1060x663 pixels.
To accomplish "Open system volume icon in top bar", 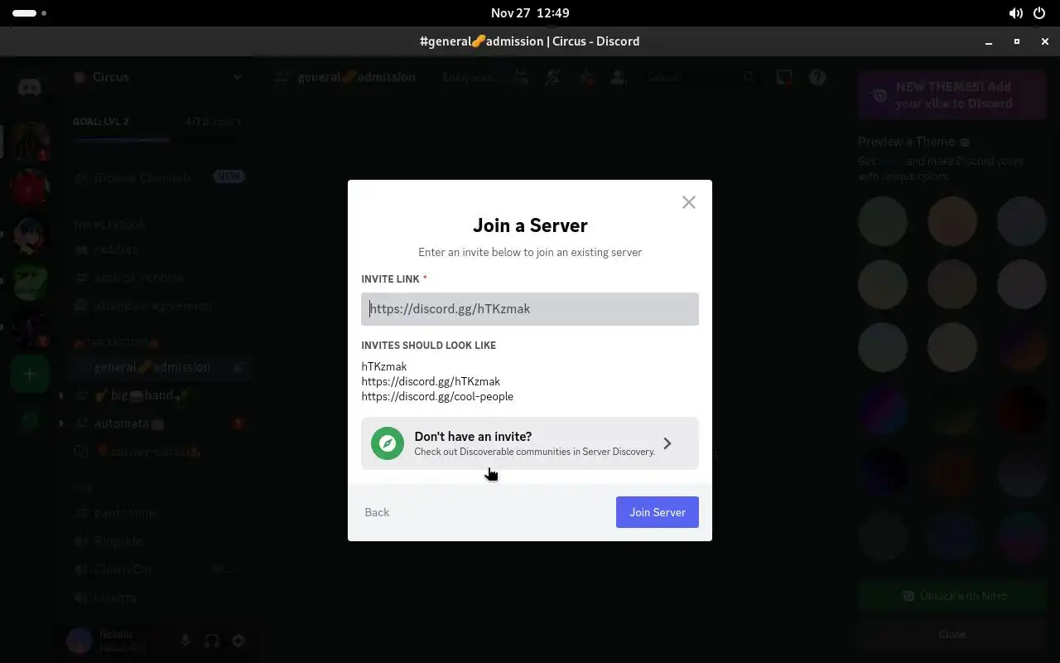I will pyautogui.click(x=1015, y=13).
